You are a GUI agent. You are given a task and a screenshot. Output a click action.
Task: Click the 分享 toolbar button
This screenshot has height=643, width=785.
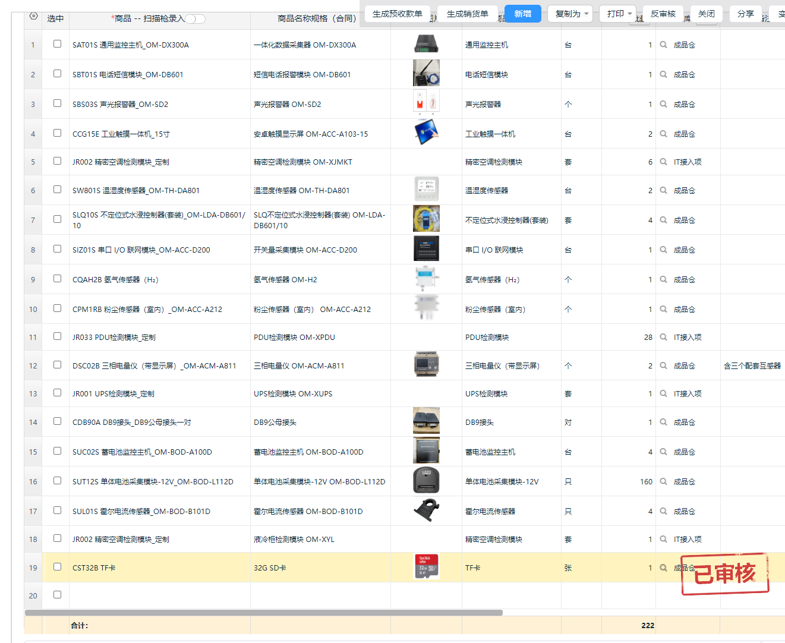(x=745, y=14)
